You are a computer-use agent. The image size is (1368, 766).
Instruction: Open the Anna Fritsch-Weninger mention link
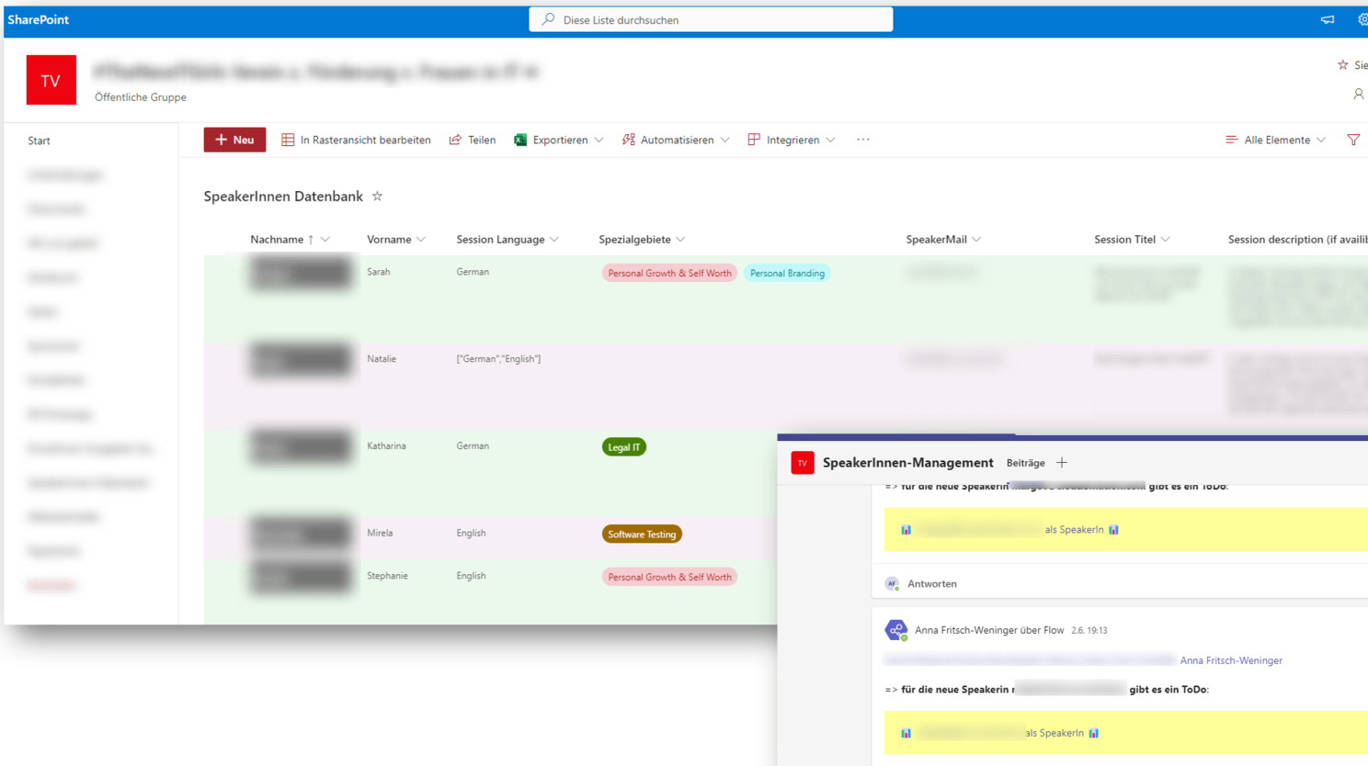pyautogui.click(x=1230, y=660)
